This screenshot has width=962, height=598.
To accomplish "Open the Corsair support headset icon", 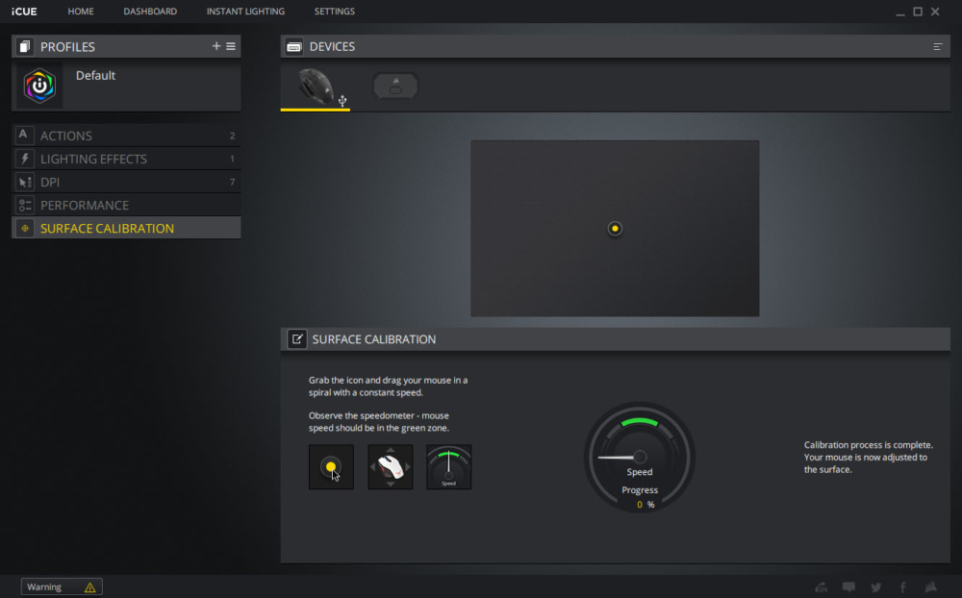I will point(821,587).
